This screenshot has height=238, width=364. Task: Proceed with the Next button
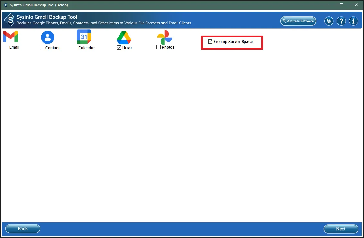[x=341, y=229]
